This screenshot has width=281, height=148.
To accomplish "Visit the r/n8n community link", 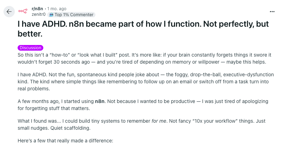I will pyautogui.click(x=37, y=8).
